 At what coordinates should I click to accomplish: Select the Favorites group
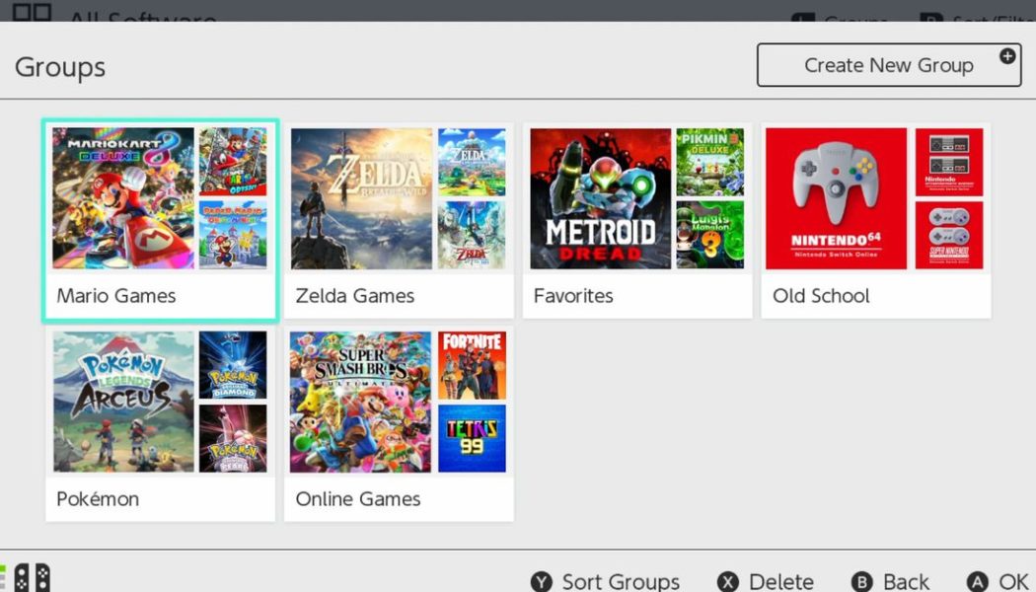point(637,217)
